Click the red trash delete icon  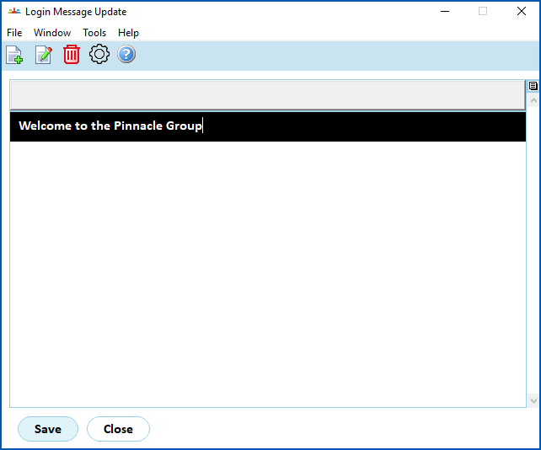[72, 55]
